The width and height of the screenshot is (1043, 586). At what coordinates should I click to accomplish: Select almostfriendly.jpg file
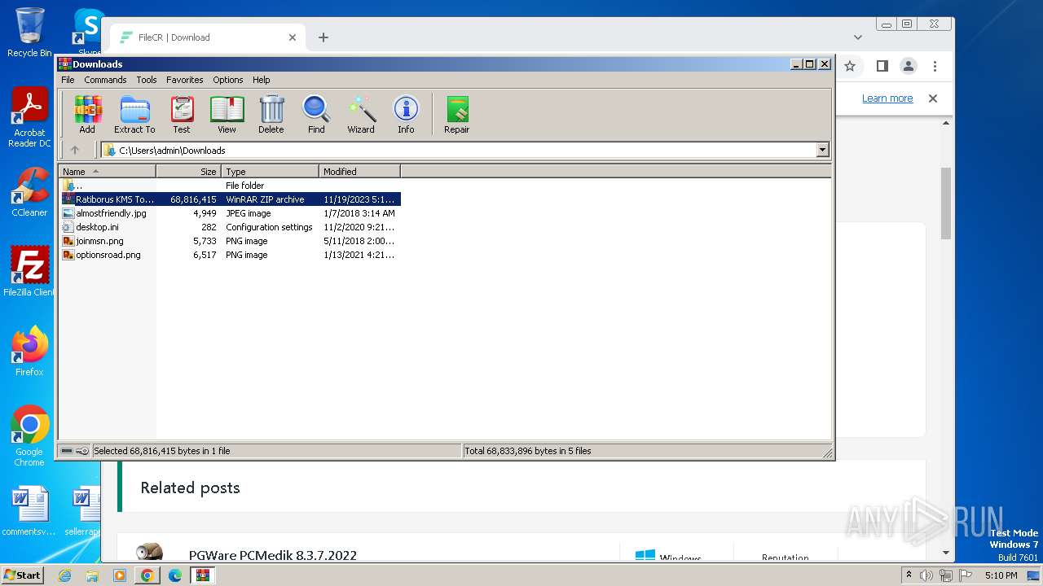(230, 213)
